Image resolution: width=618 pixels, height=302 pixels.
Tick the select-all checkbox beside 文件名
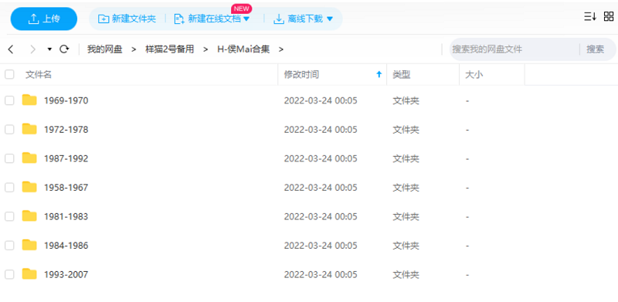coord(9,74)
